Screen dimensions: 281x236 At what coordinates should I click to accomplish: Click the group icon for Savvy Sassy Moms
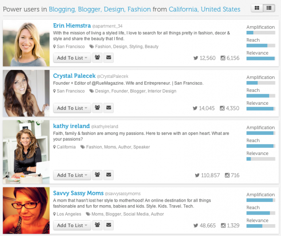click(97, 225)
